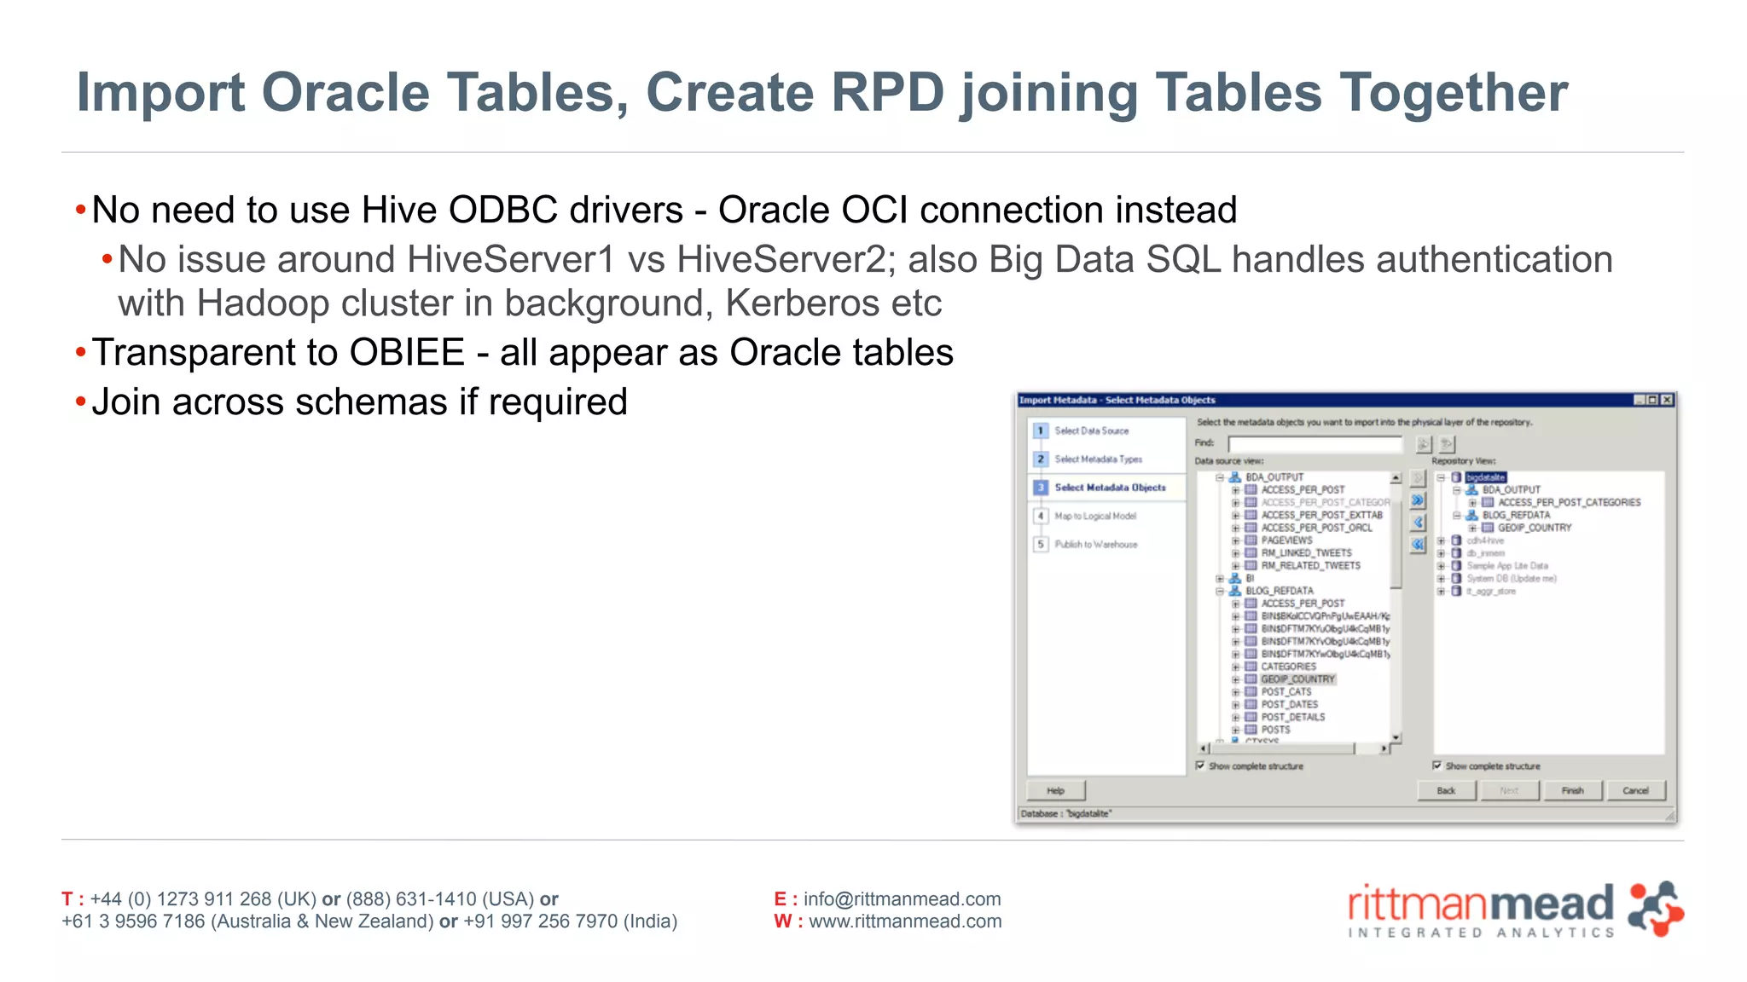Click the POSTS table icon
Viewport: 1747px width, 982px height.
pyautogui.click(x=1251, y=730)
